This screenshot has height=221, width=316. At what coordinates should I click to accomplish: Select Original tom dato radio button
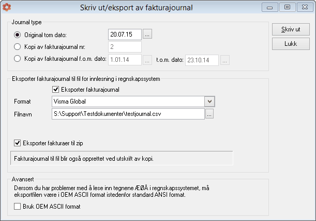pos(18,35)
